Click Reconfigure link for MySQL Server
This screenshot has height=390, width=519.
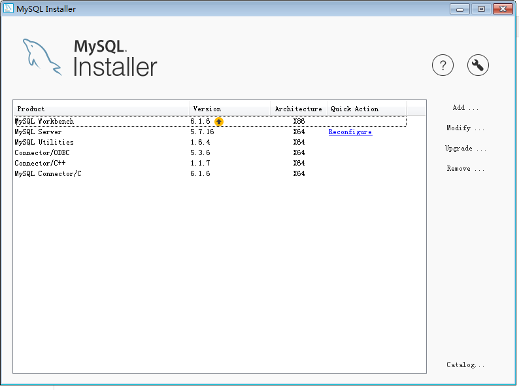[x=350, y=132]
